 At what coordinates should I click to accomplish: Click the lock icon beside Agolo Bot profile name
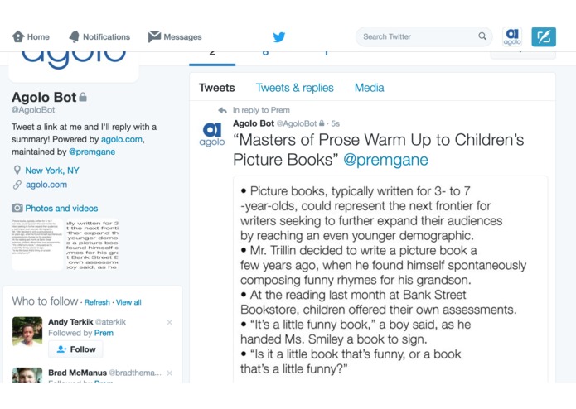[x=83, y=97]
